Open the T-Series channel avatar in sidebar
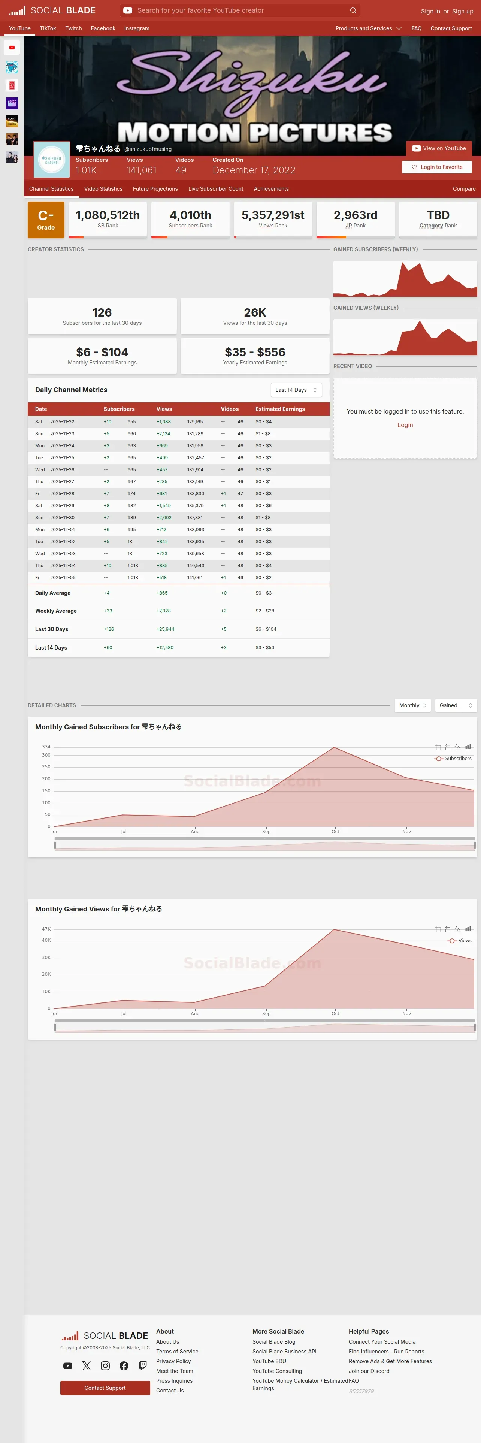The image size is (481, 1443). coord(12,85)
